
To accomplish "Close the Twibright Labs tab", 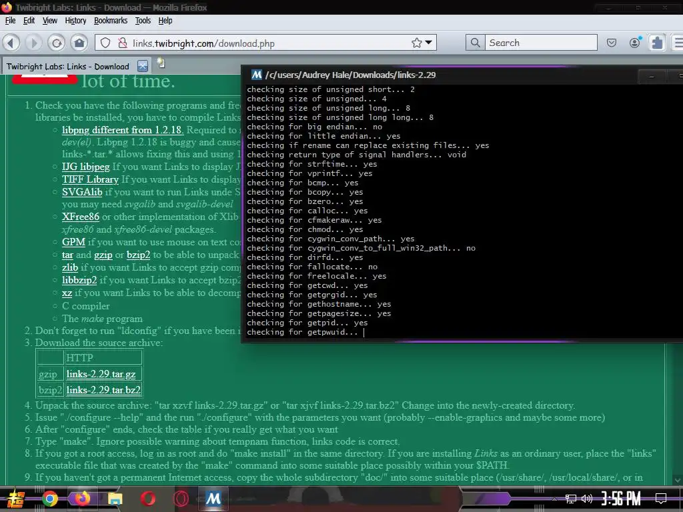I will 143,66.
